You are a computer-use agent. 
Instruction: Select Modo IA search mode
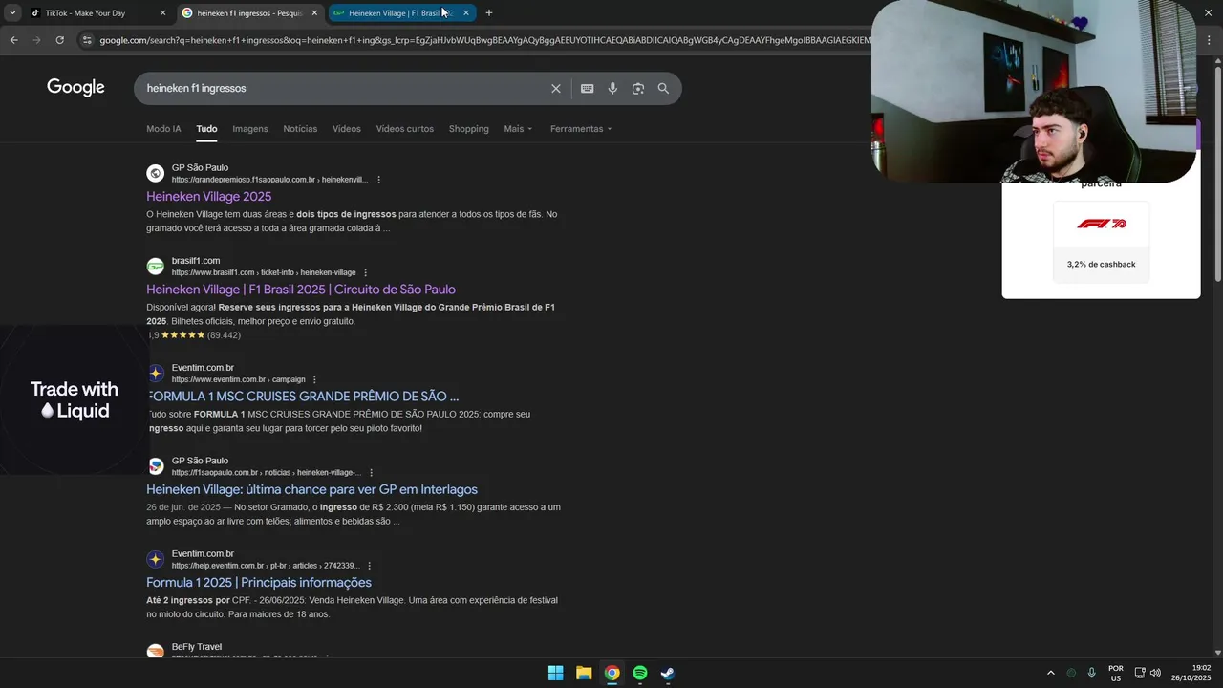(x=163, y=129)
